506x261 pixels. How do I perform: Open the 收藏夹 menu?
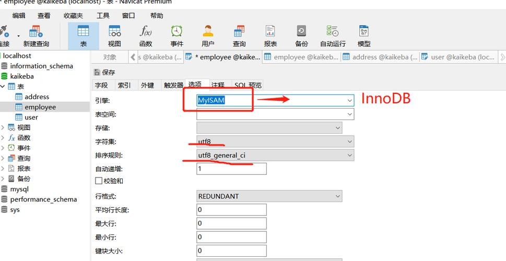pos(73,16)
